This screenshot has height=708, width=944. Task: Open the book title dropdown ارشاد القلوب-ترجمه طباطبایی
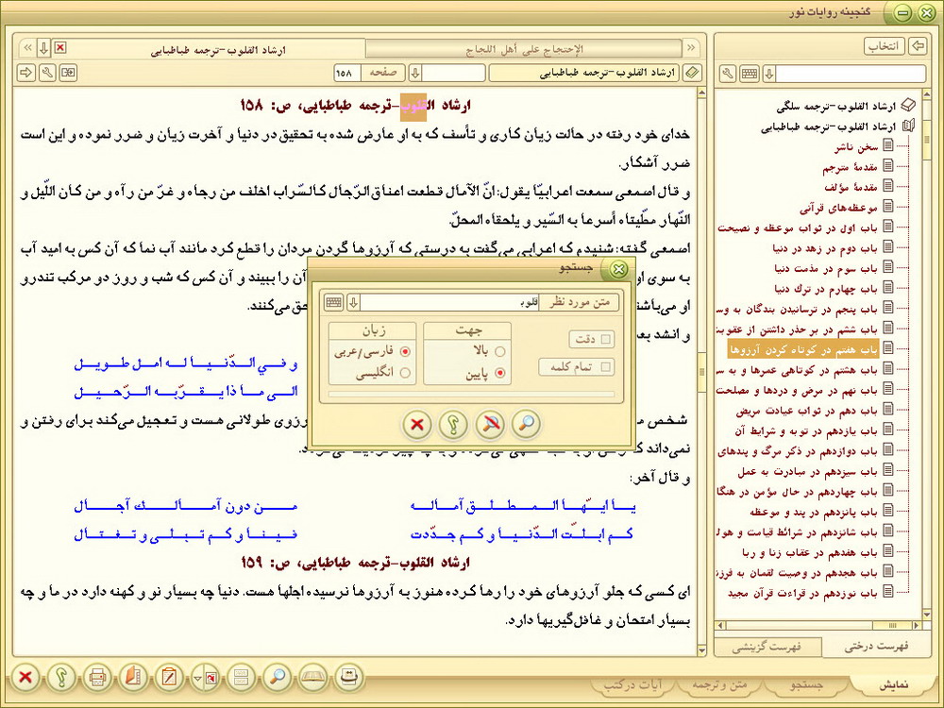(584, 73)
